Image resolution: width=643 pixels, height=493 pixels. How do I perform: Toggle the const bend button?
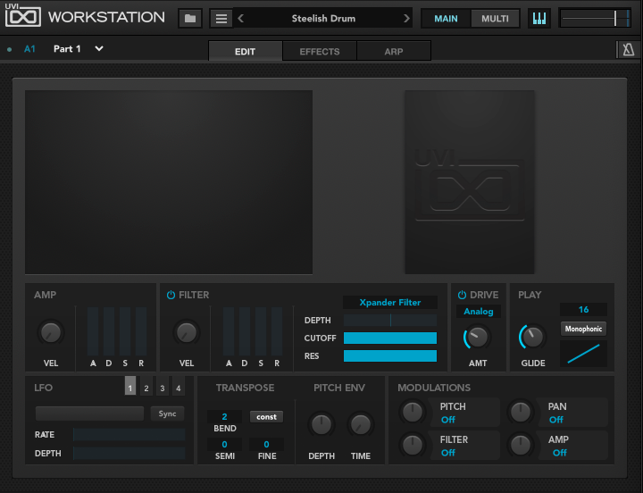tap(266, 417)
